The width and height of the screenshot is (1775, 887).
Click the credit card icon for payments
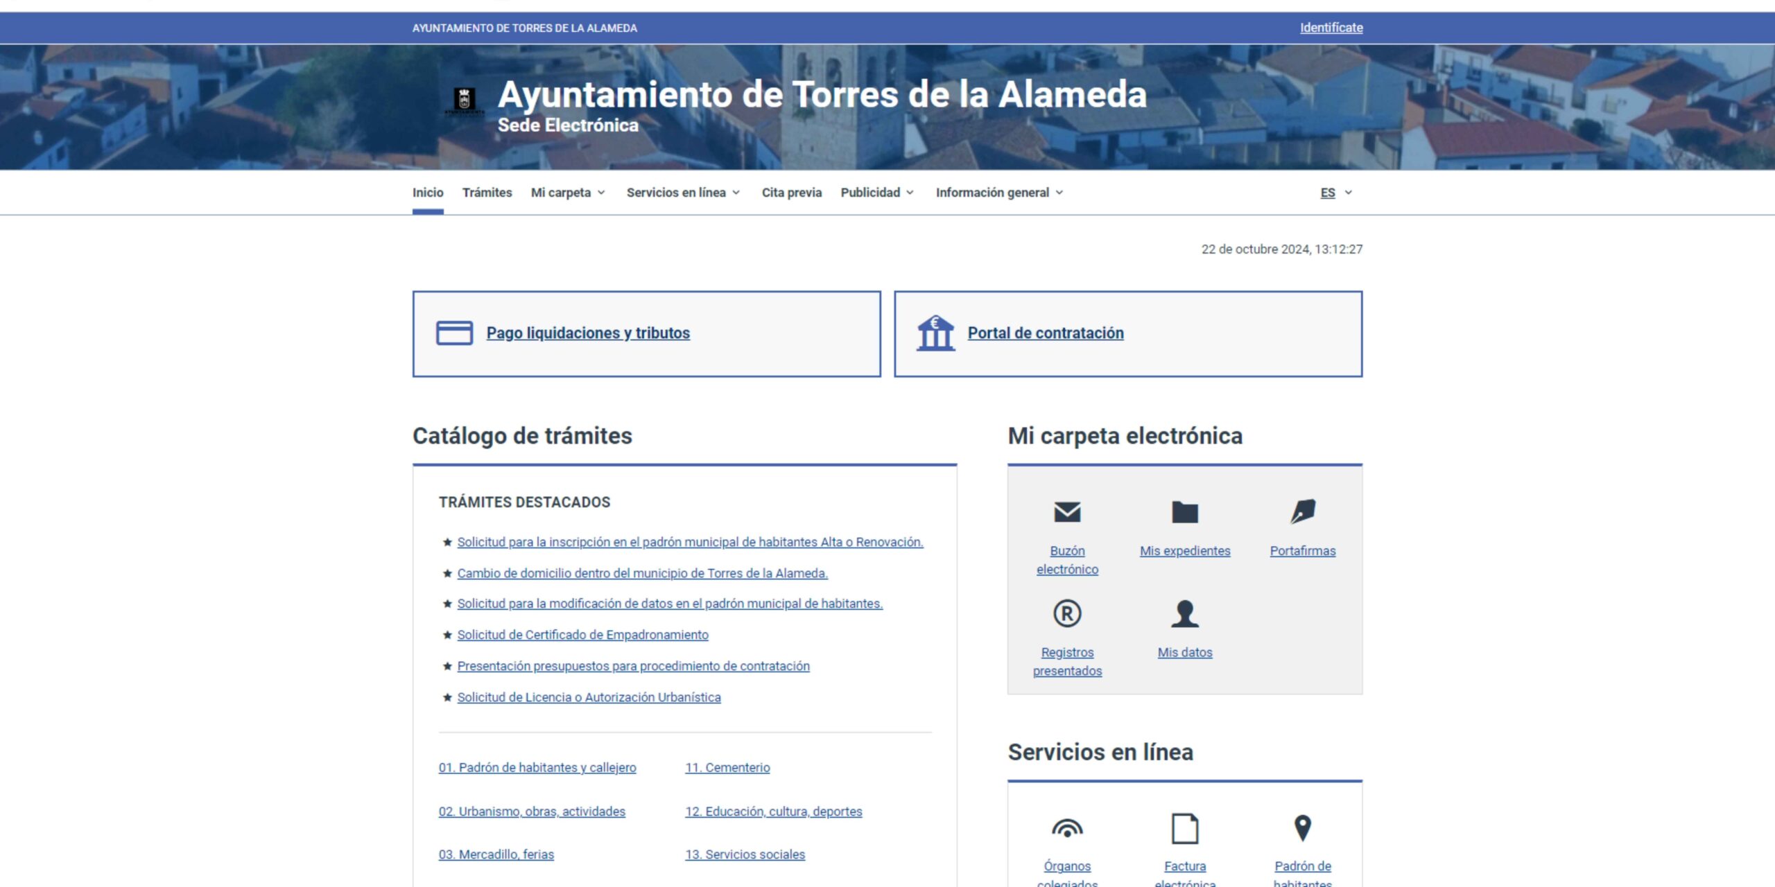point(456,333)
